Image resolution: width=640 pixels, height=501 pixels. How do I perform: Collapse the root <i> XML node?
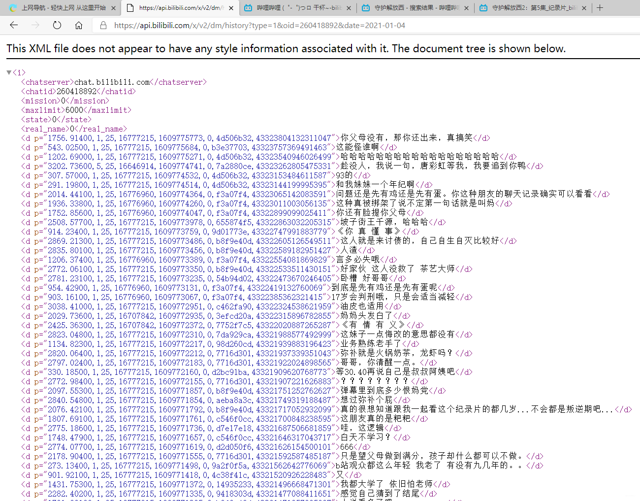tap(9, 72)
